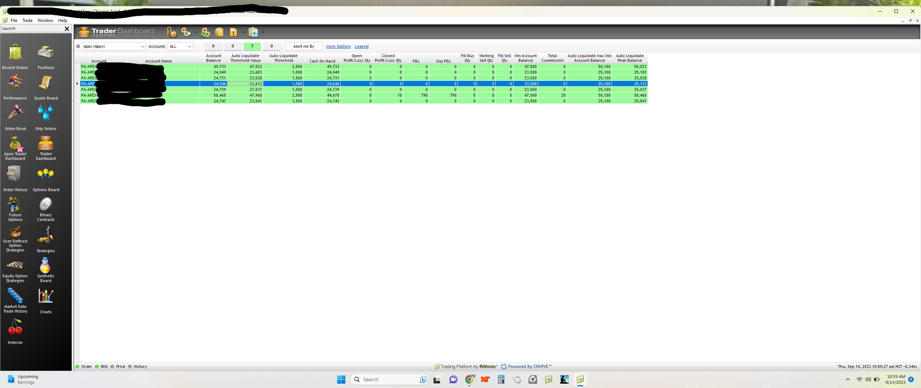
Task: Open the Help menu
Action: click(63, 20)
